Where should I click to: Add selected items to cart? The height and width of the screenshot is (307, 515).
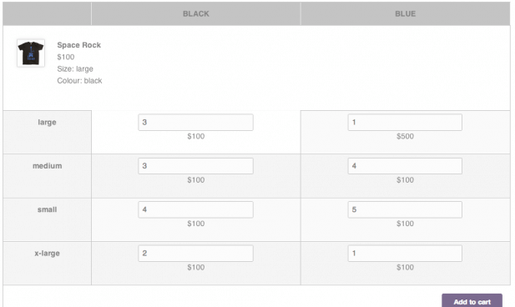[472, 301]
